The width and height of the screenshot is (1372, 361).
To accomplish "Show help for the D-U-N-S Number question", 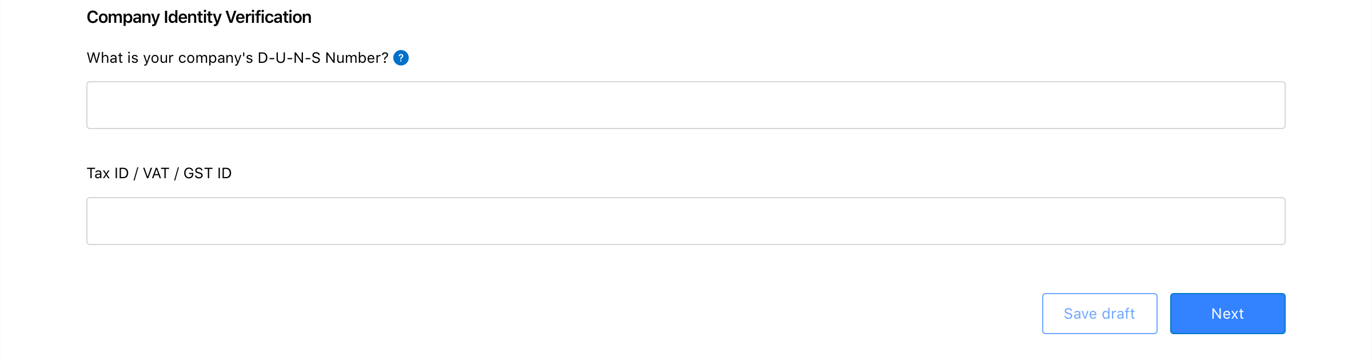I will [x=401, y=58].
